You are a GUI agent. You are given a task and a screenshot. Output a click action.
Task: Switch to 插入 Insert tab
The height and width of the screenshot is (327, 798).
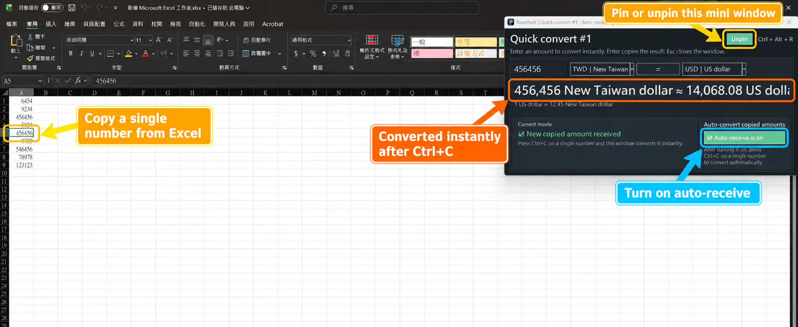click(x=51, y=24)
